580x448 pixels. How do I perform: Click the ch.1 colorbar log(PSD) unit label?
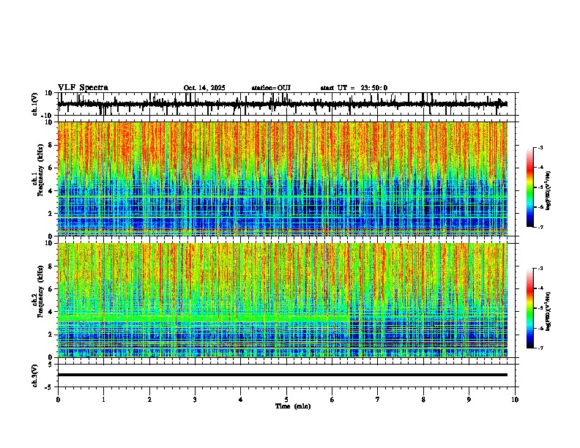[549, 191]
